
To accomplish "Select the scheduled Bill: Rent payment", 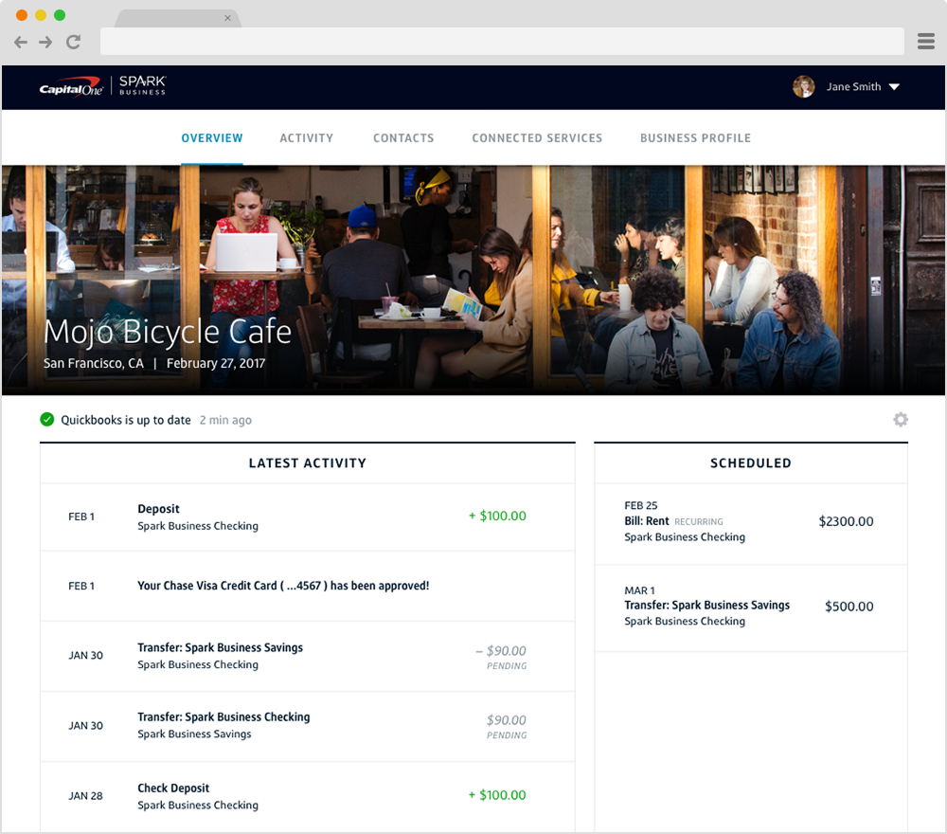I will click(x=750, y=522).
